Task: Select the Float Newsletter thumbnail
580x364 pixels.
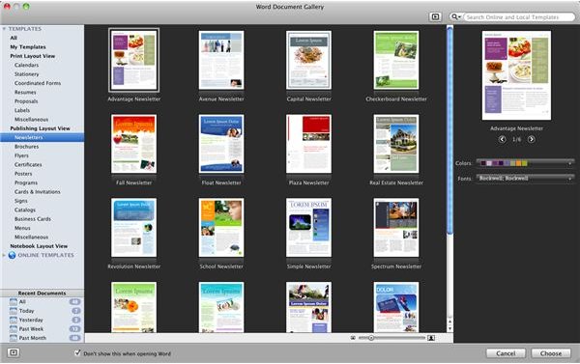Action: pos(221,144)
